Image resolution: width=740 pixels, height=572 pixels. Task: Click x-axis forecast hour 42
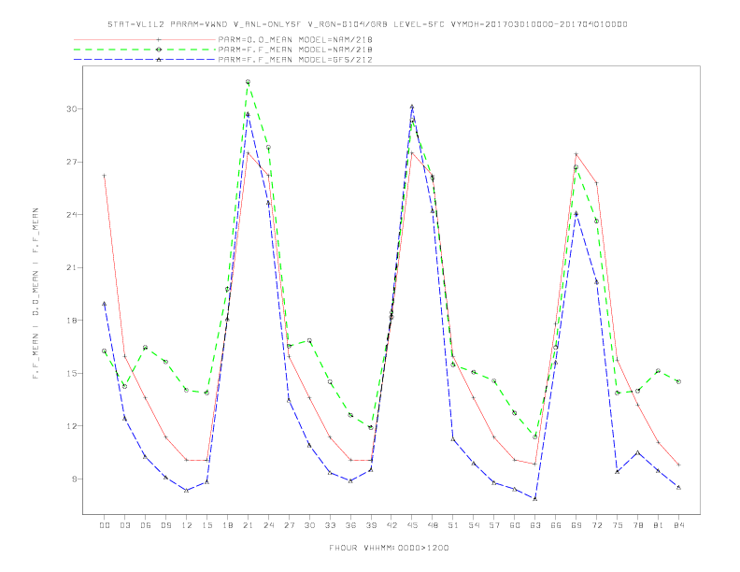pyautogui.click(x=391, y=525)
